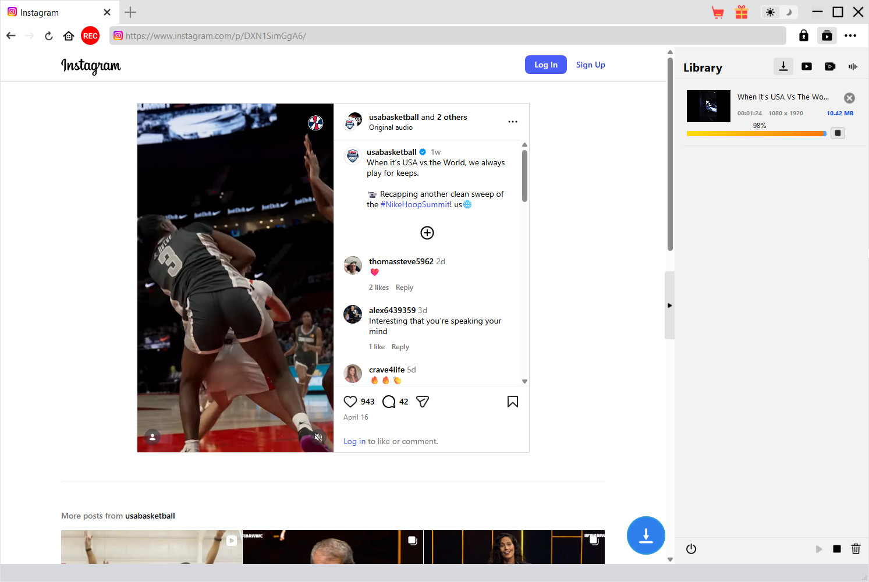Close the Instagram tab
The height and width of the screenshot is (582, 869).
point(107,12)
